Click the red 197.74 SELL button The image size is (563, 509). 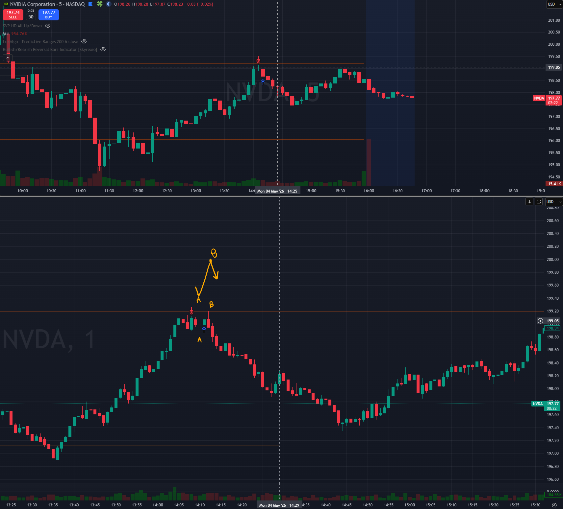point(13,14)
